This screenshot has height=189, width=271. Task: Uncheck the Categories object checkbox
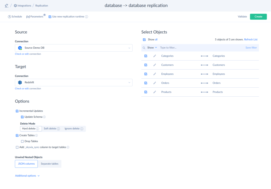point(146,56)
